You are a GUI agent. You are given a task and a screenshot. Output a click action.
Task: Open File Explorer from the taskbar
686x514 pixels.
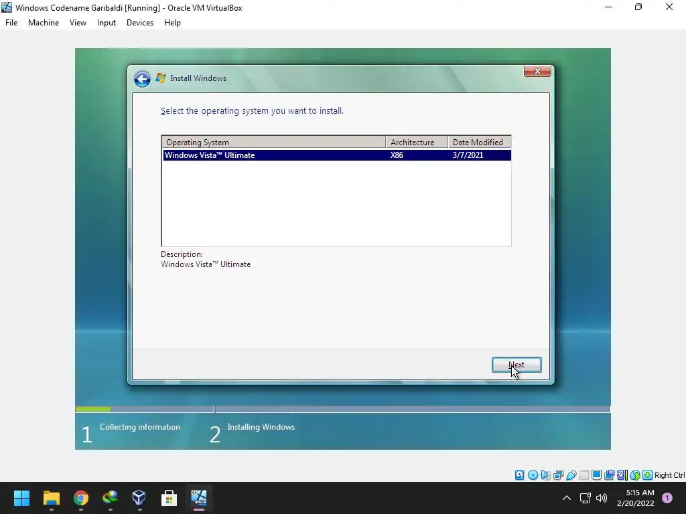tap(51, 498)
